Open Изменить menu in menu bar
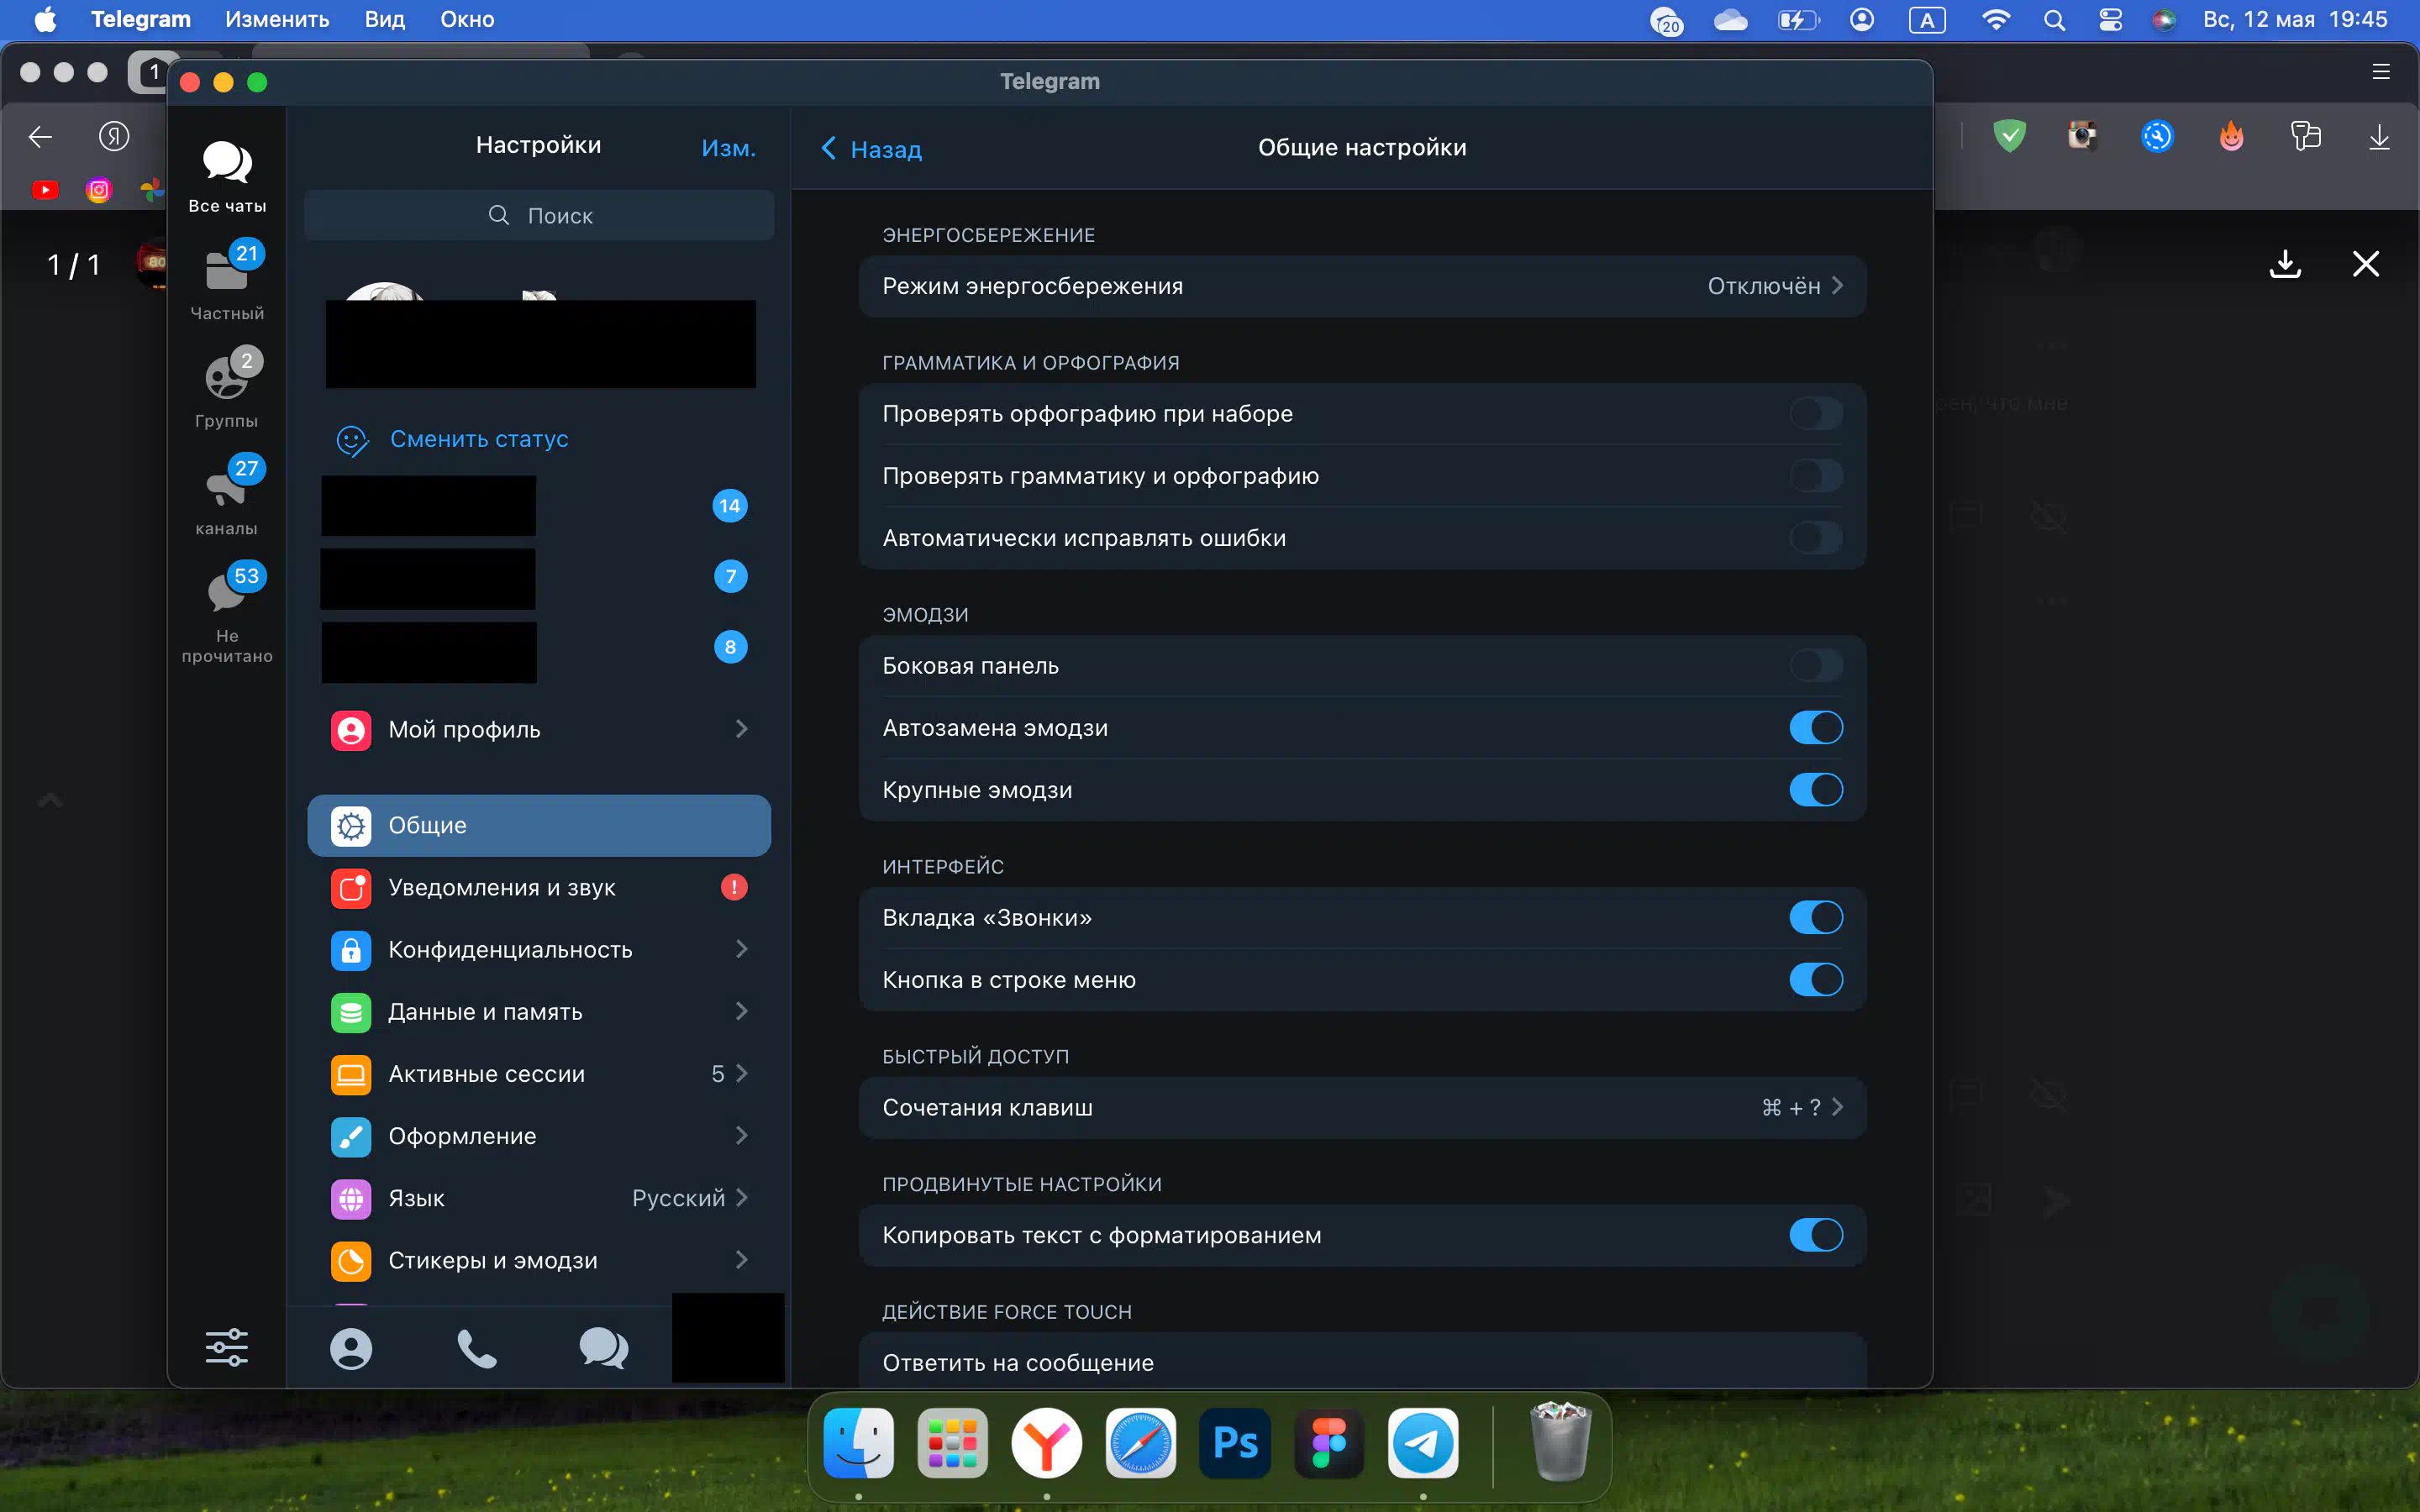Screen dimensions: 2420x1512 point(277,20)
